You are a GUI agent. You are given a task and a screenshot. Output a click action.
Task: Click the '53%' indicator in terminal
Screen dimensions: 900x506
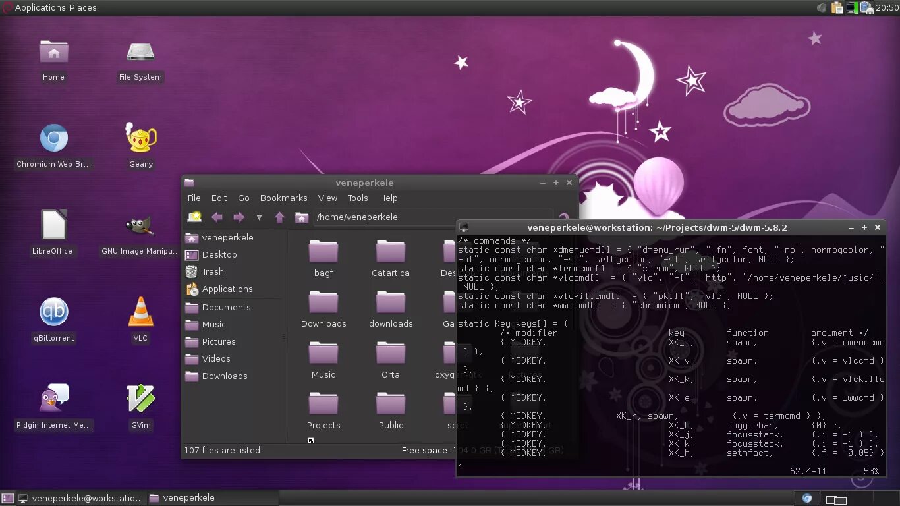tap(871, 471)
